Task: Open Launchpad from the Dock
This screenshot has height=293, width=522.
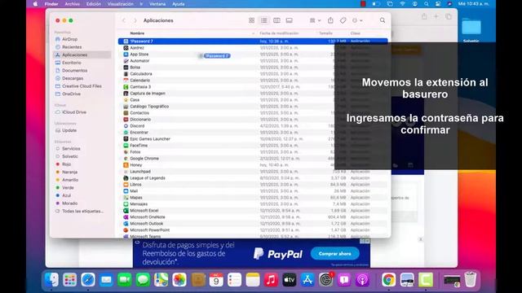Action: (69, 280)
